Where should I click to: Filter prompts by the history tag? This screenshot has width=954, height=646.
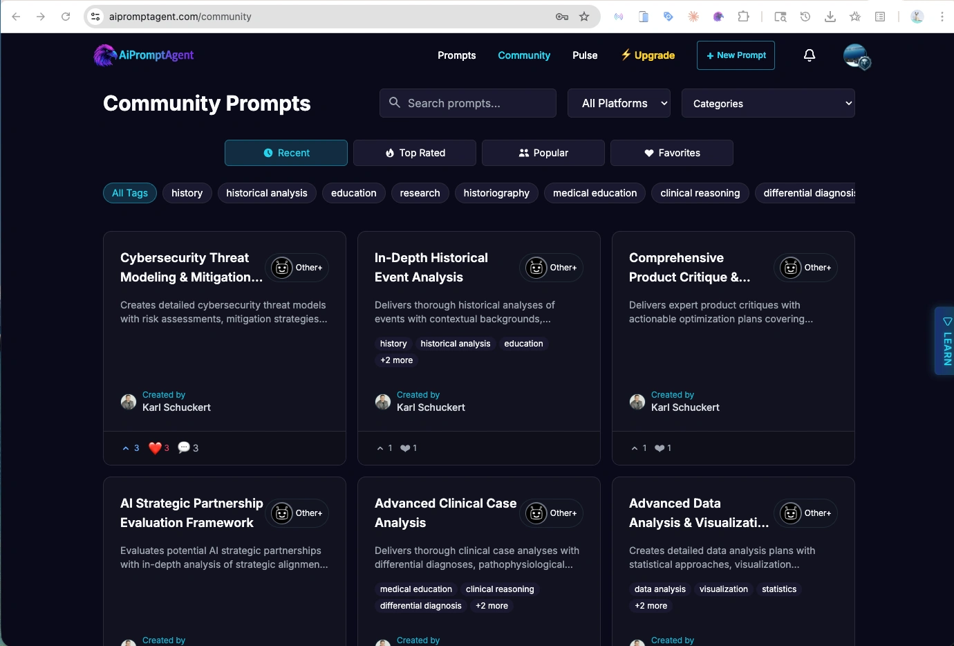coord(187,193)
